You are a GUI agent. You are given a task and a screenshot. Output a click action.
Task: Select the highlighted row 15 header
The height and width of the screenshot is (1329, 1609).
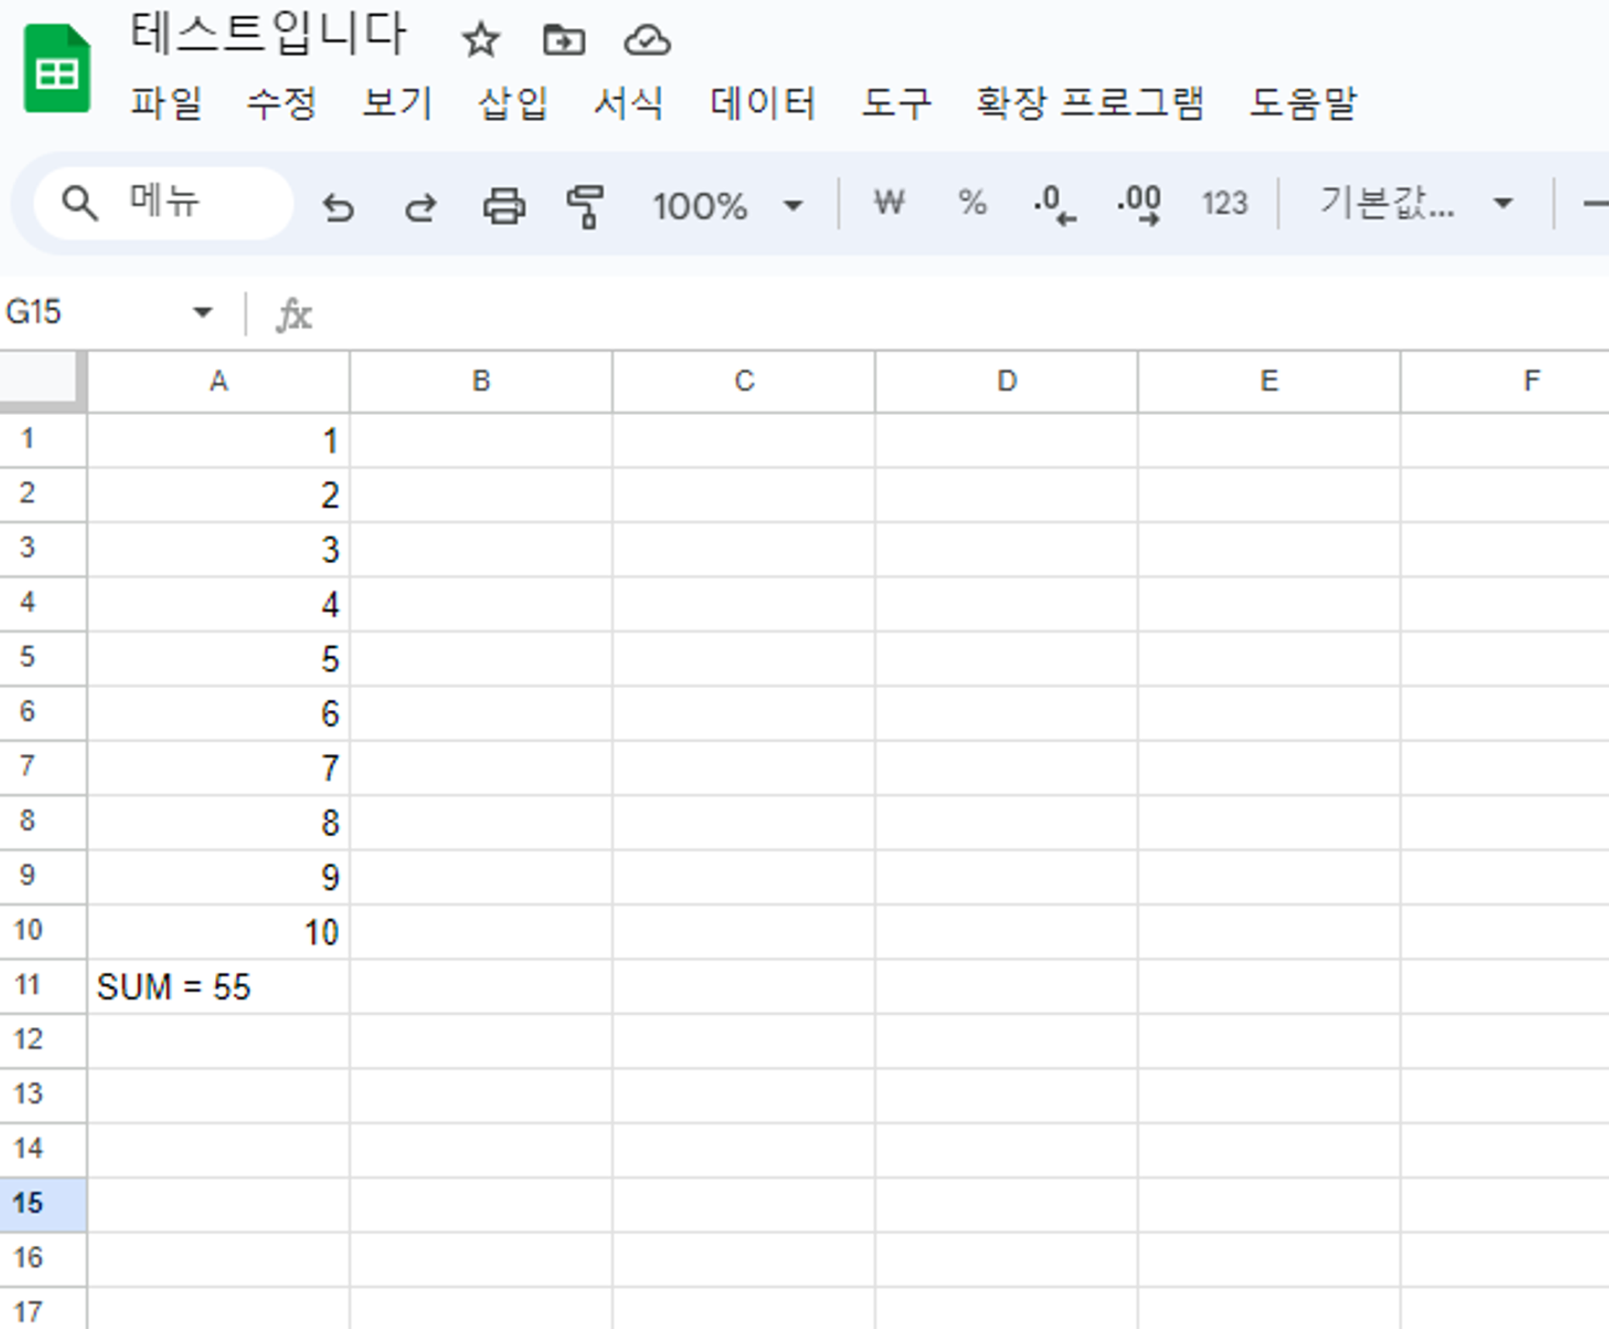pyautogui.click(x=43, y=1204)
